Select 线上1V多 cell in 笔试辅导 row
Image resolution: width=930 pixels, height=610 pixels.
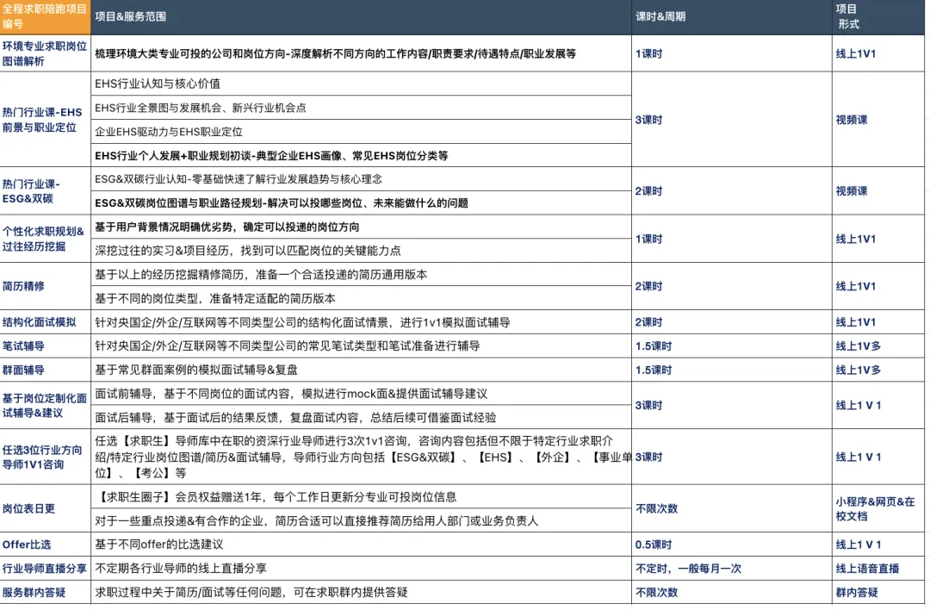pos(878,346)
